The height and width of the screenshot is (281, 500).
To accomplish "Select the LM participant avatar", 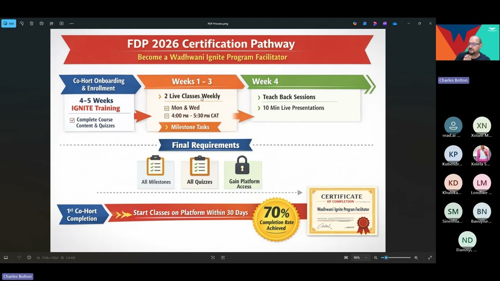I will 482,183.
